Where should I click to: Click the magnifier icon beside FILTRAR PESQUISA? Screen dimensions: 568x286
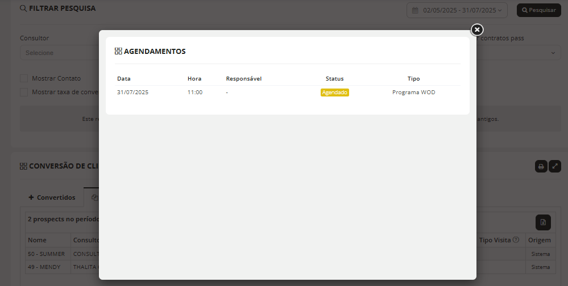[23, 9]
